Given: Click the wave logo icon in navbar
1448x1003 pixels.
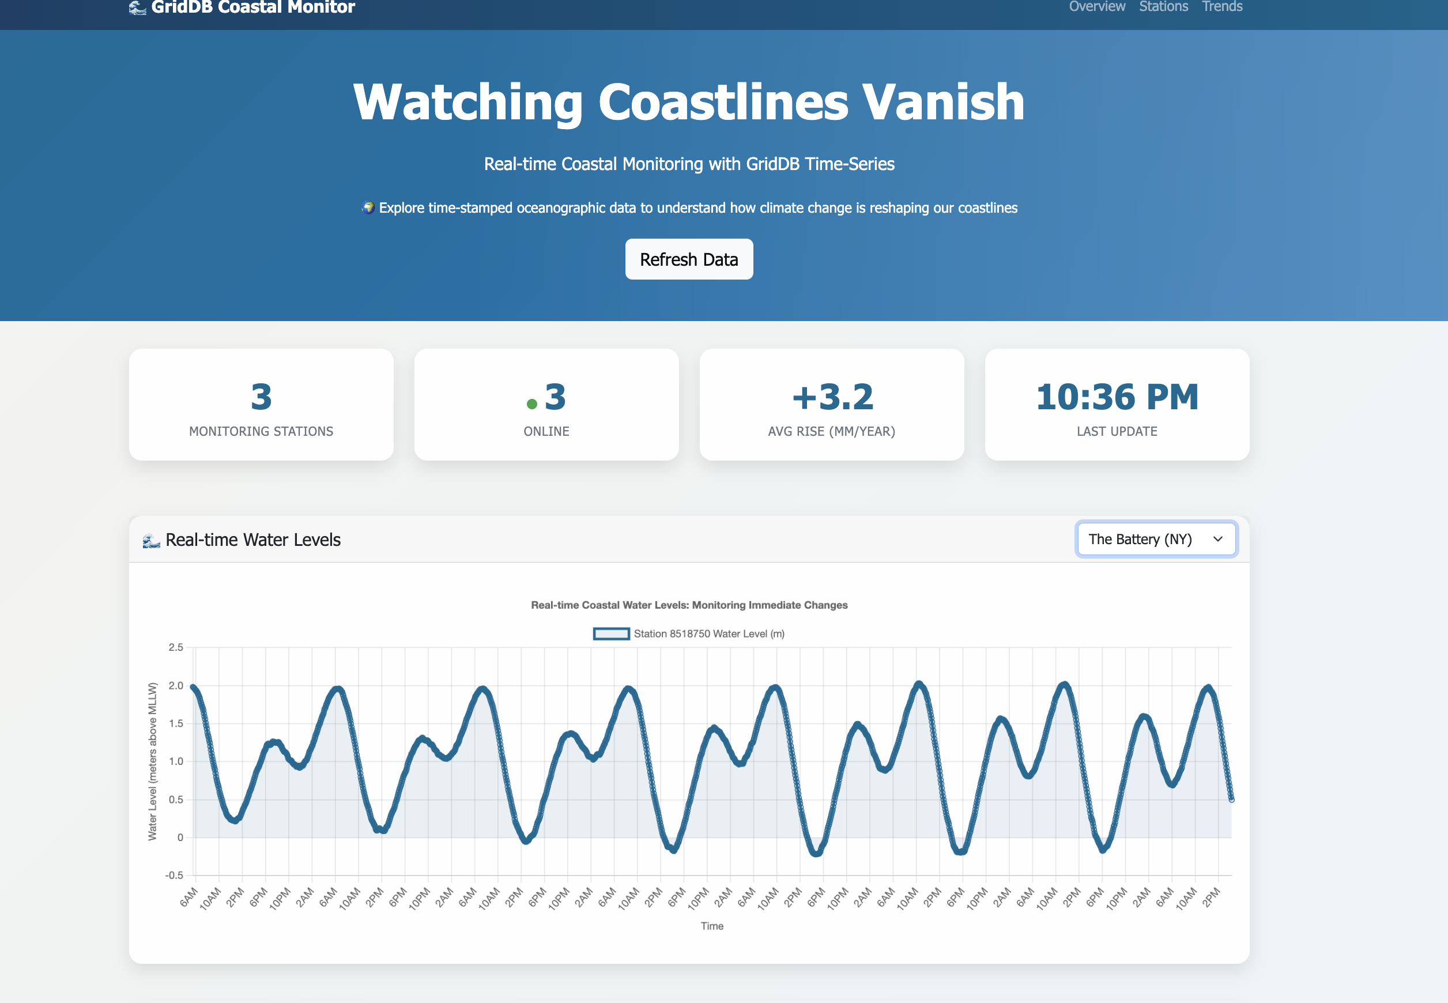Looking at the screenshot, I should point(137,7).
